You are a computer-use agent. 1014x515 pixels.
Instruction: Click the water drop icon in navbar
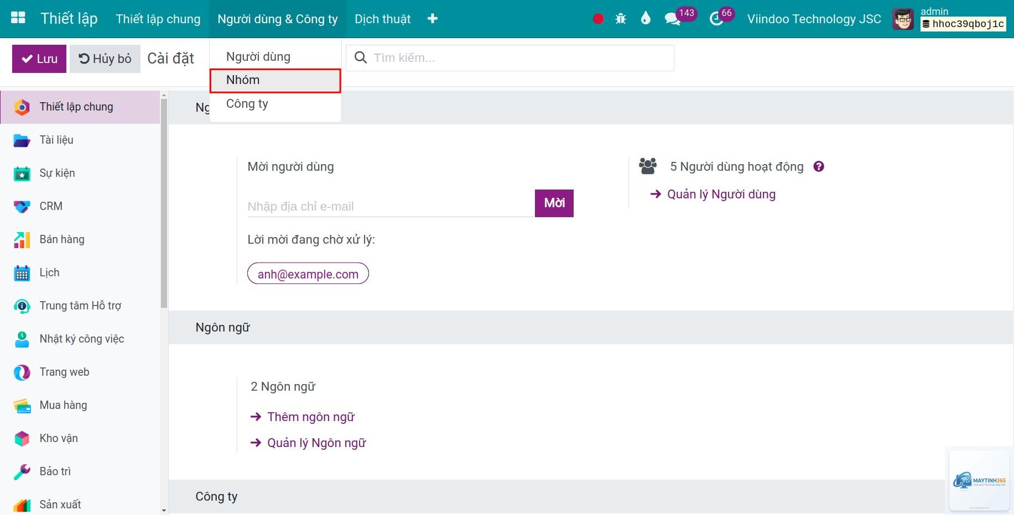[x=646, y=19]
